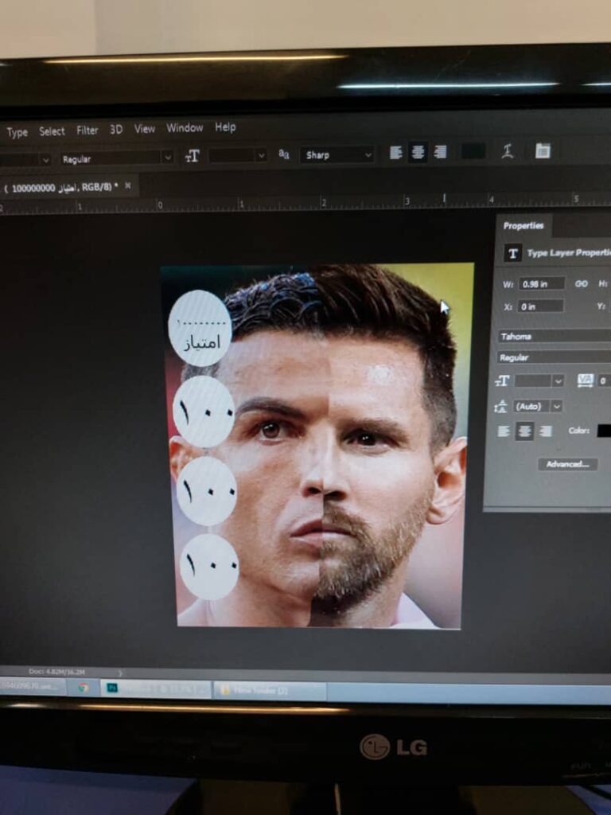Toggle left align text in options bar
Image resolution: width=611 pixels, height=815 pixels.
[x=395, y=153]
